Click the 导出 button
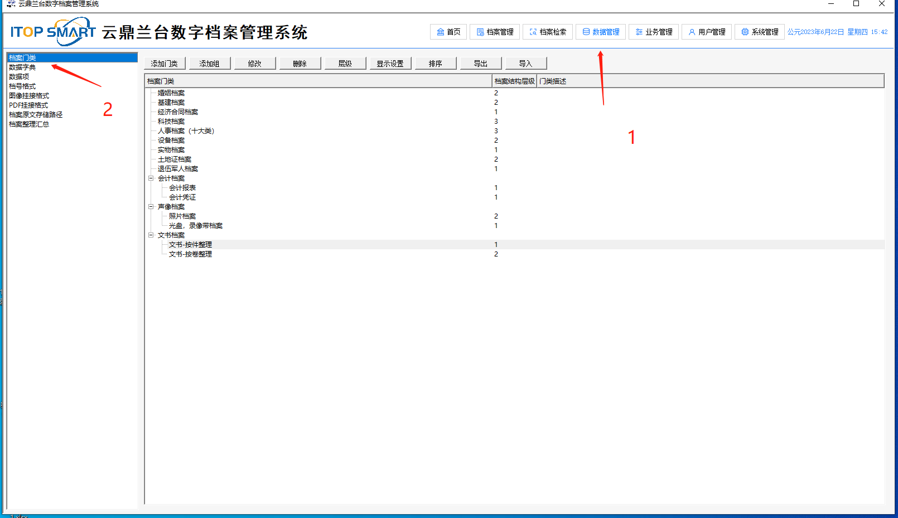This screenshot has height=518, width=898. pyautogui.click(x=480, y=64)
